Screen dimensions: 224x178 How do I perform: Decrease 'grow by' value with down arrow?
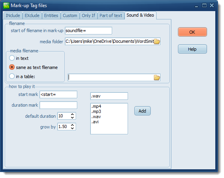click(72, 128)
